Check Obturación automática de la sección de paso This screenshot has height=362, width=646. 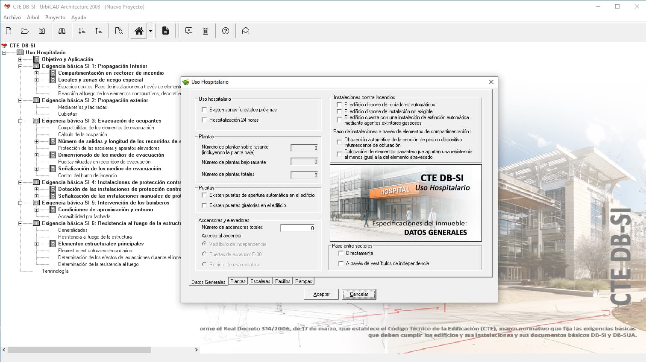[x=339, y=142]
